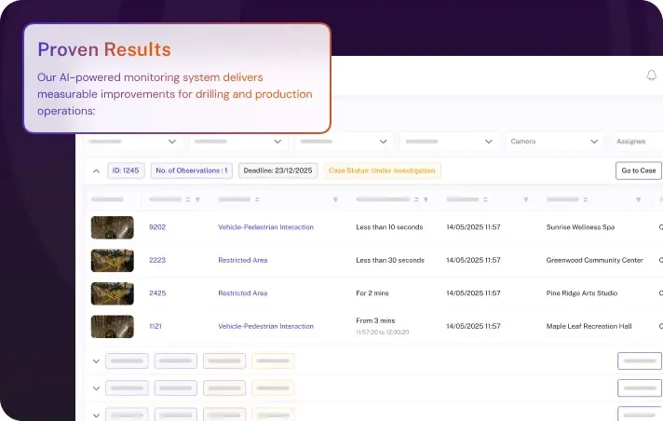Select Greenwood Community Center location cell

click(594, 260)
